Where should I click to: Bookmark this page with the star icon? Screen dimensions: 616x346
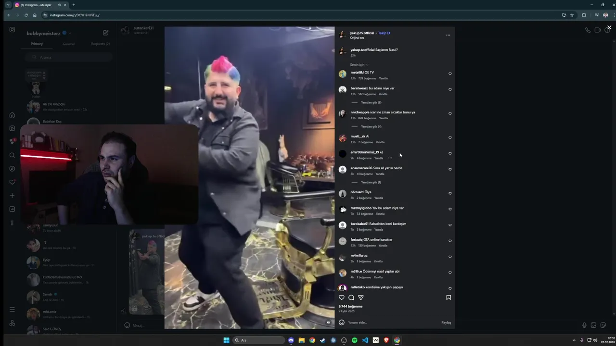572,15
